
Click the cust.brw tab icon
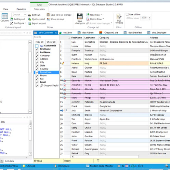pos(60,33)
